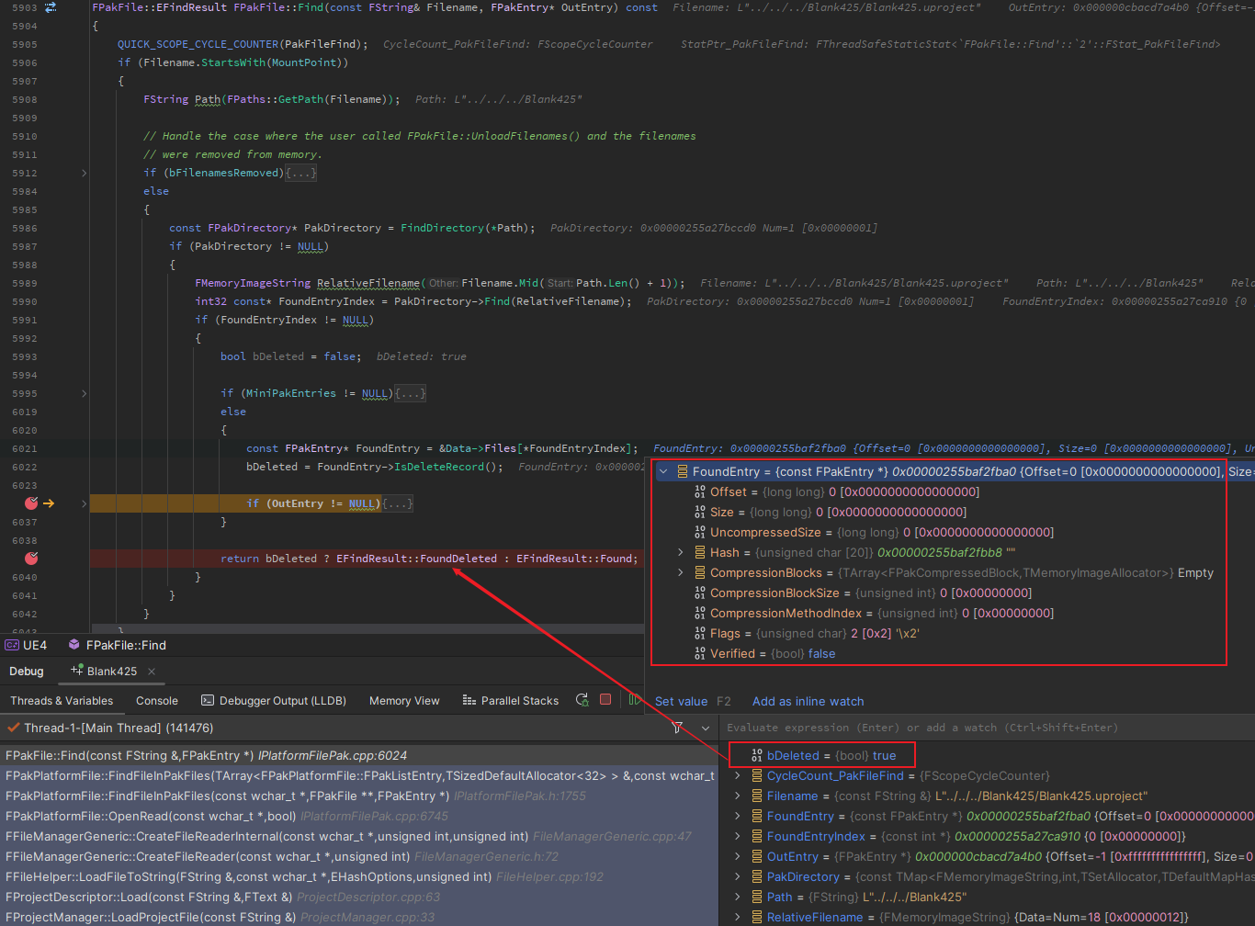This screenshot has width=1255, height=926.
Task: Expand the CompressionBlocks field in the popup
Action: 680,572
